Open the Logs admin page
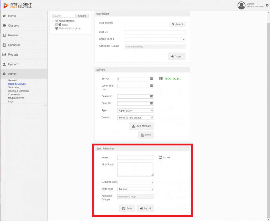This screenshot has width=270, height=221. pos(11,101)
